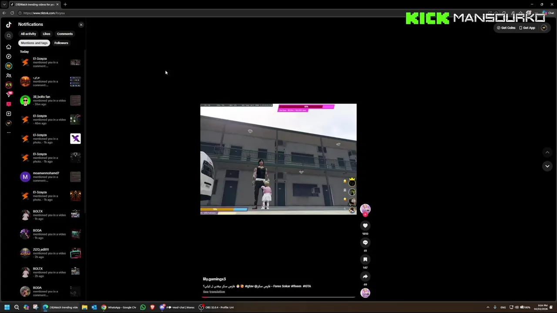Open a new browser tab with plus

point(65,4)
